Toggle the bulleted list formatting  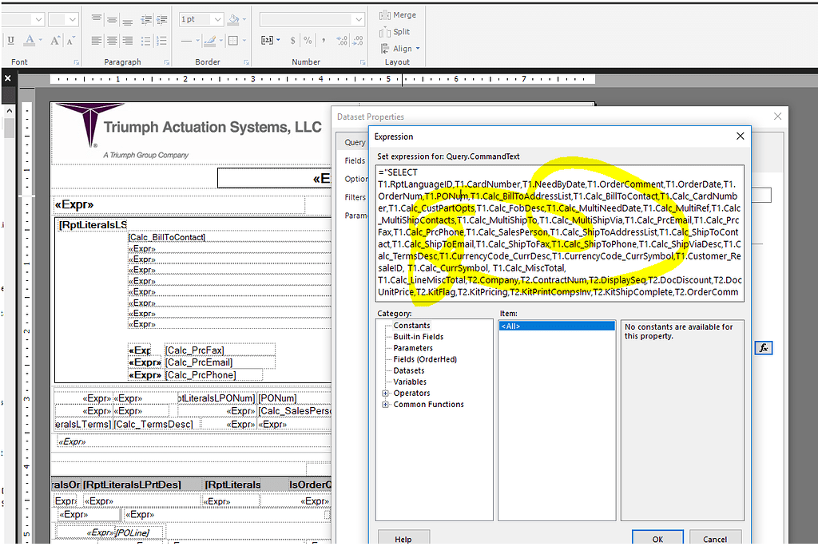point(147,42)
